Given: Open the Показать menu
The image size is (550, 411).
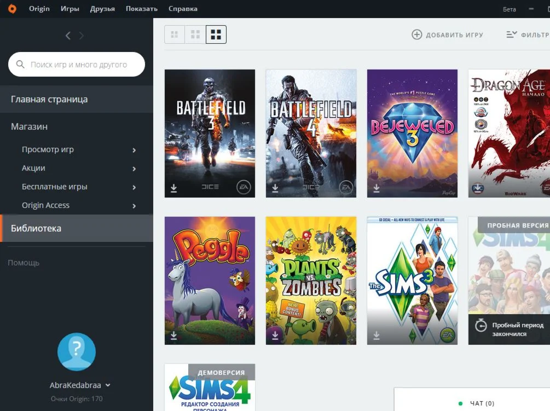Looking at the screenshot, I should 142,9.
